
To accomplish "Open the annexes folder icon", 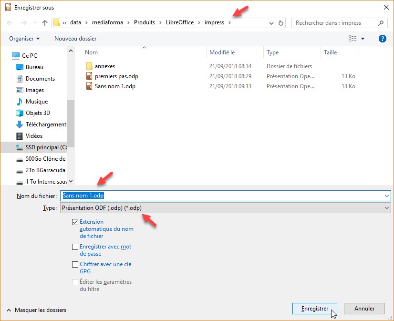I will (x=89, y=66).
